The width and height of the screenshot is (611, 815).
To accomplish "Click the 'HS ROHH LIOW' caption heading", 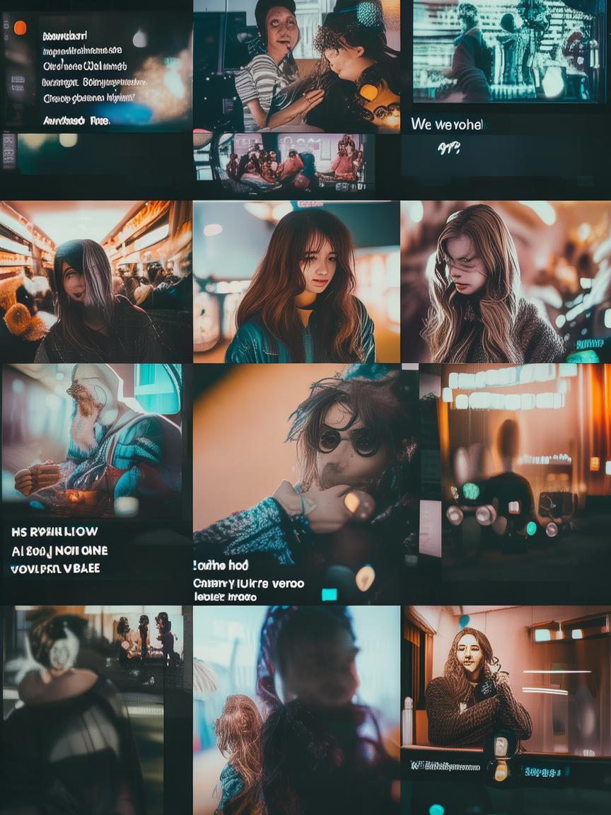I will (54, 531).
